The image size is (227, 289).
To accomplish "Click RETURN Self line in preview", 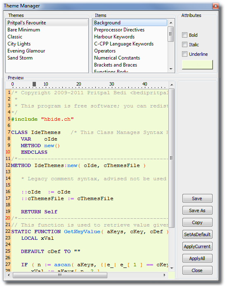I will [x=39, y=212].
